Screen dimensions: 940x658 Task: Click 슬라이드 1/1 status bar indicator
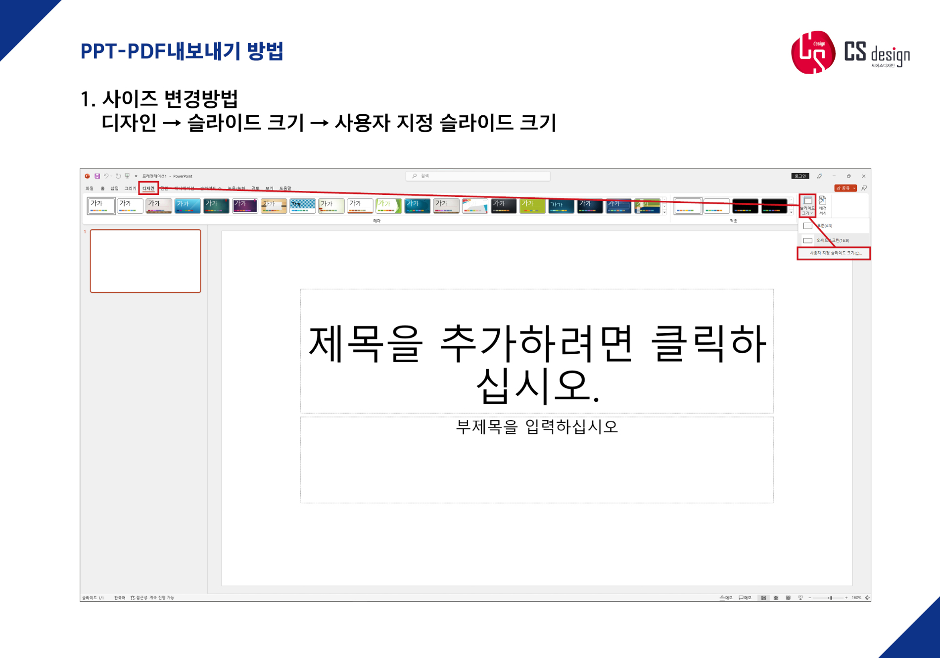tap(93, 598)
